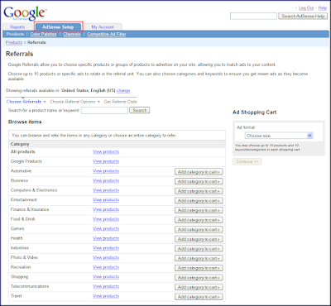Add Automotive category to cart
This screenshot has height=306, width=331.
pos(199,172)
